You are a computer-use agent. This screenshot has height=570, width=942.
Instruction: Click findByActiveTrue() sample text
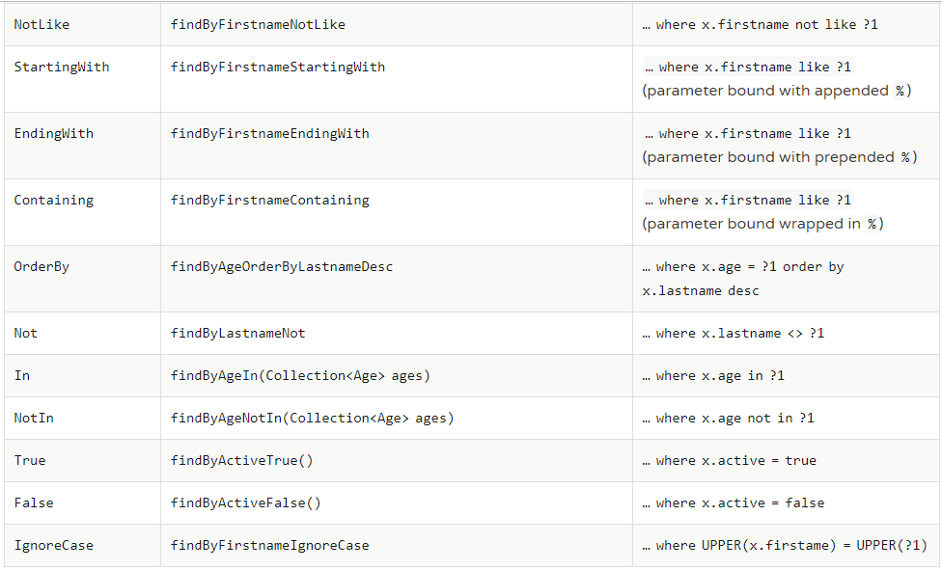(242, 461)
